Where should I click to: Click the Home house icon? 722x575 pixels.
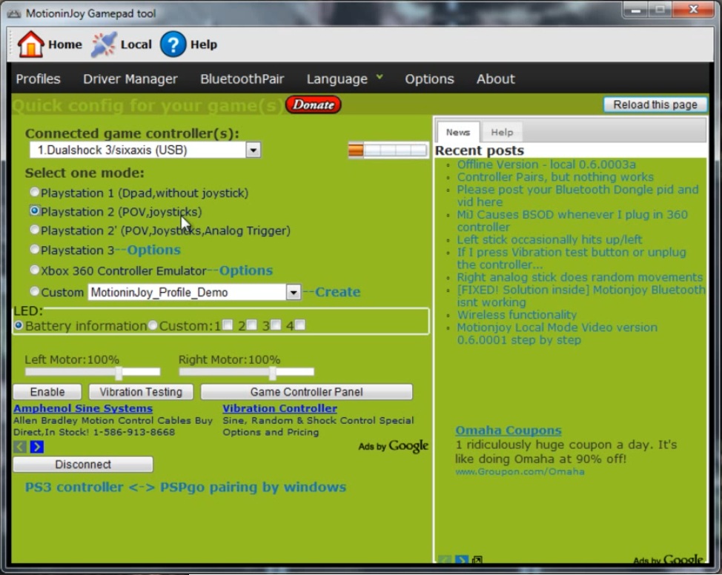30,44
